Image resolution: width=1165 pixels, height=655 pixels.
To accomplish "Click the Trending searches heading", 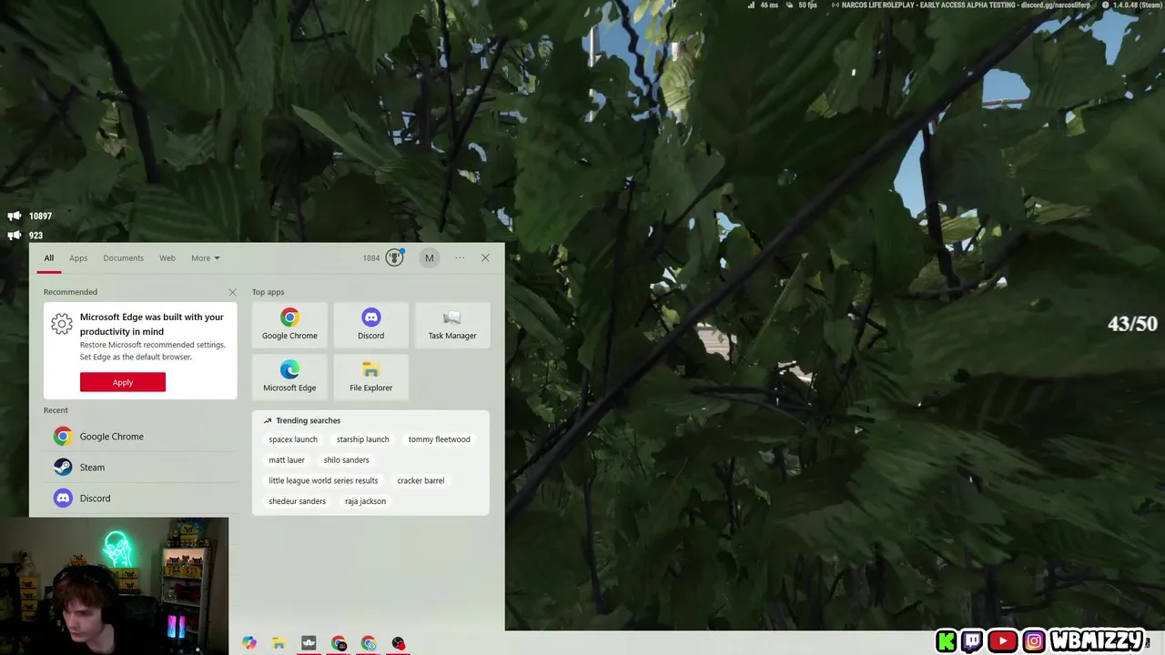I will coord(308,420).
